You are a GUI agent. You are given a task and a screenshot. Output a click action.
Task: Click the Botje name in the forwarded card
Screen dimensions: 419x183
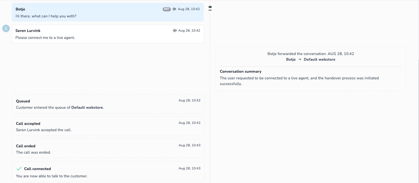291,59
